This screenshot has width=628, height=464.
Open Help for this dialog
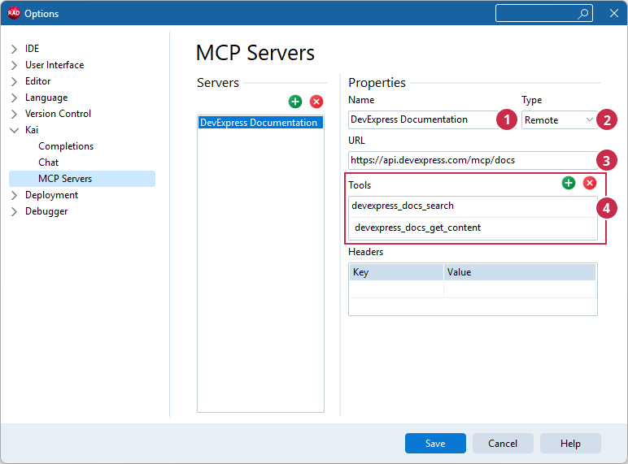[570, 443]
